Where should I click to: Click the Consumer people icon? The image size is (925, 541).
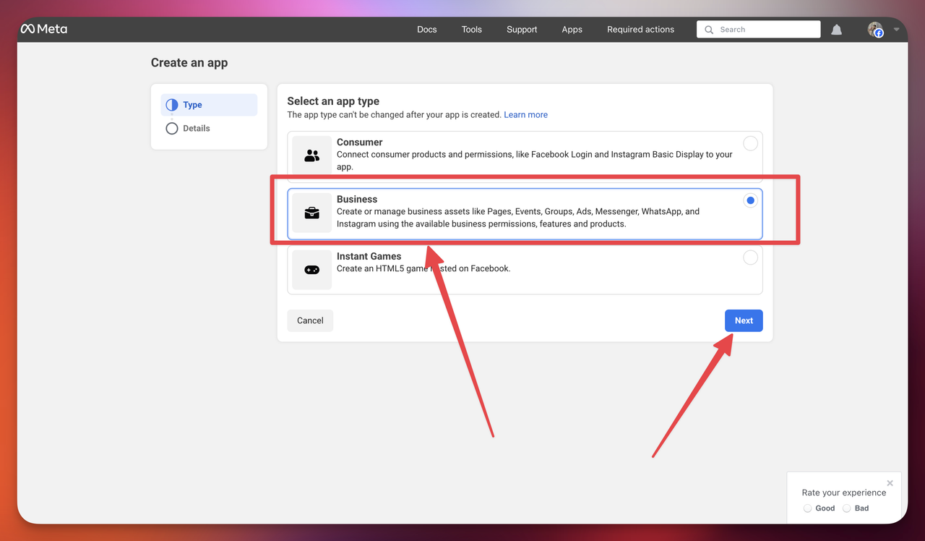click(312, 156)
